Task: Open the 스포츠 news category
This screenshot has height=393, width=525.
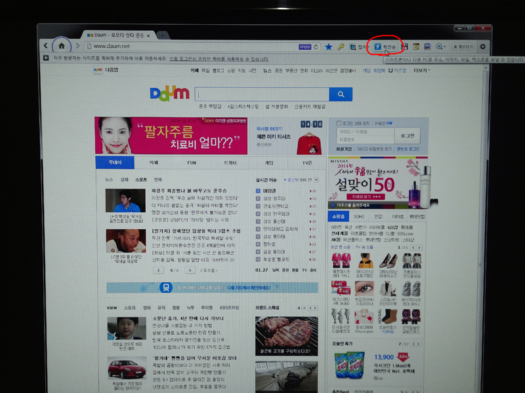Action: coord(141,179)
